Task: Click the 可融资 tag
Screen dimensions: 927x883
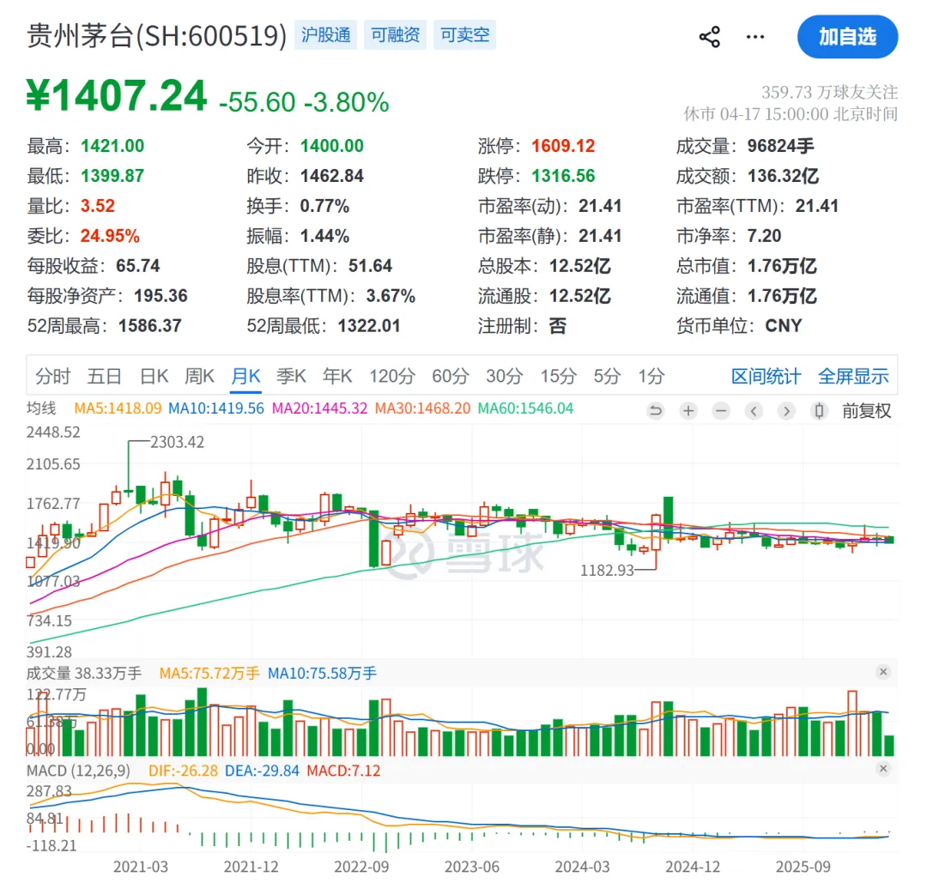Action: 395,35
